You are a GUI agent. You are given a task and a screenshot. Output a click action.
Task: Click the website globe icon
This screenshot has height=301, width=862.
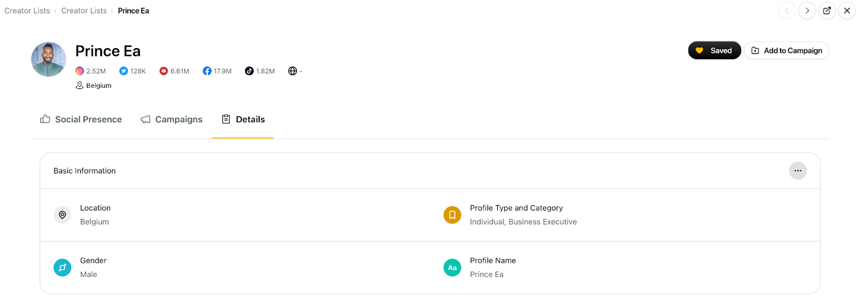[293, 71]
